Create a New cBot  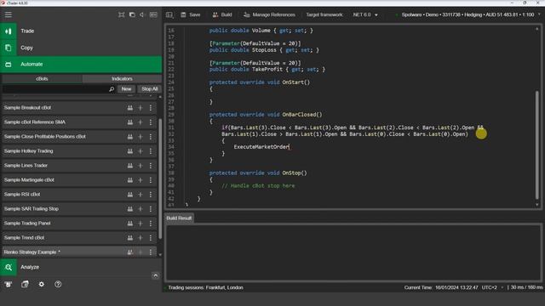126,89
